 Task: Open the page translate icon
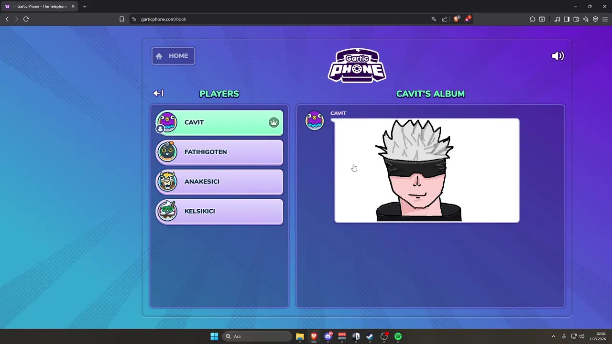tap(434, 19)
